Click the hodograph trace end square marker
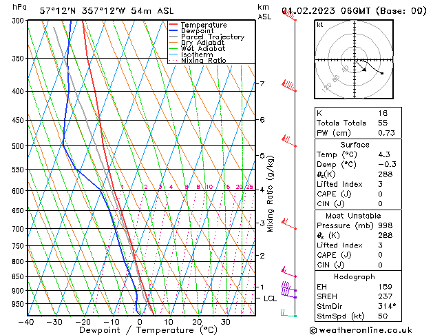The height and width of the screenshot is (335, 433). 382,73
